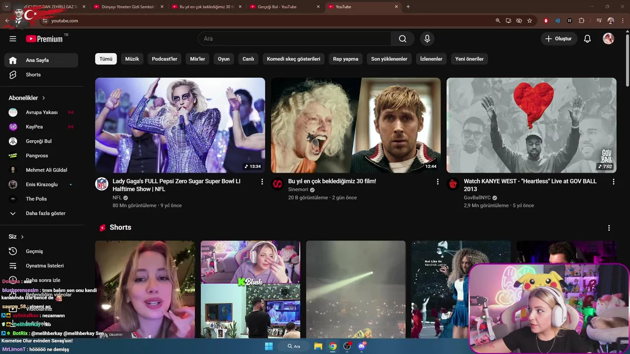
Task: Open the Lady Gaga video thumbnail
Action: 180,125
